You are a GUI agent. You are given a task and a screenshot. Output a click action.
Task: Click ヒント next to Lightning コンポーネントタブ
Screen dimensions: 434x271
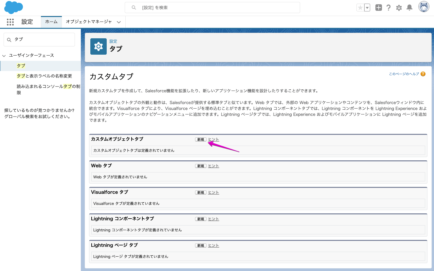tap(214, 219)
